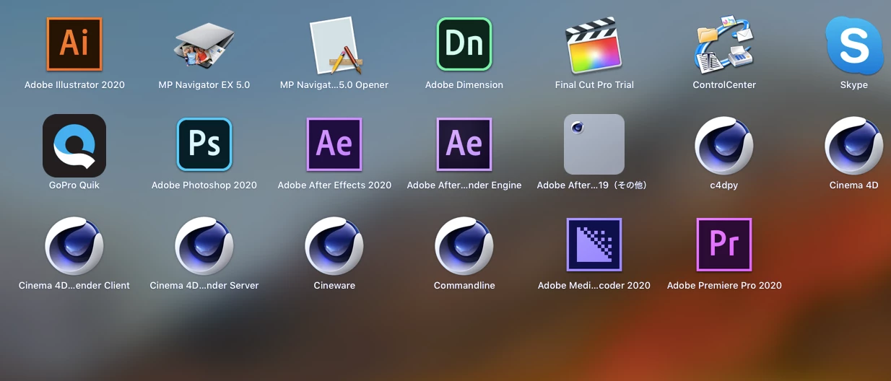The height and width of the screenshot is (381, 891).
Task: Launch Adobe After Effects 2020 icon
Action: pos(334,144)
